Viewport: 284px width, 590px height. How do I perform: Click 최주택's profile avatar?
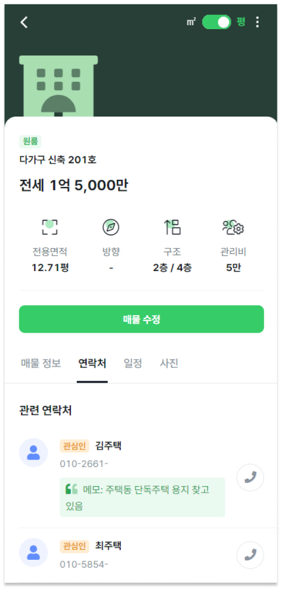coord(34,553)
